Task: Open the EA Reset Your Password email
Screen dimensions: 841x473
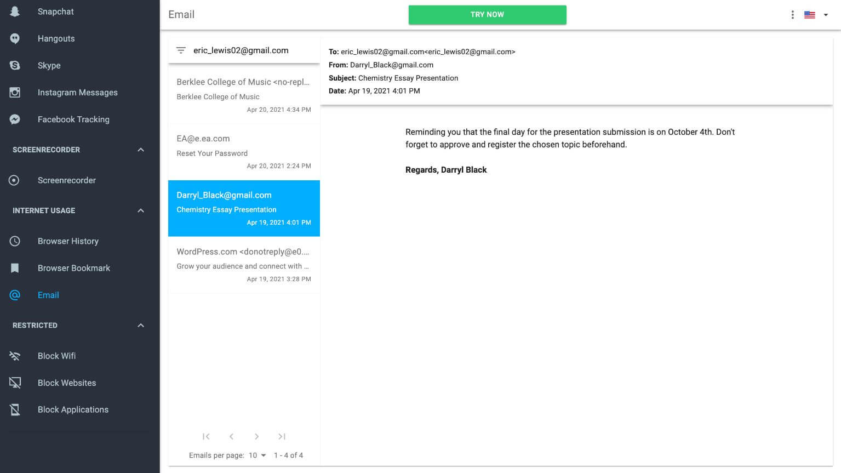Action: pos(244,152)
